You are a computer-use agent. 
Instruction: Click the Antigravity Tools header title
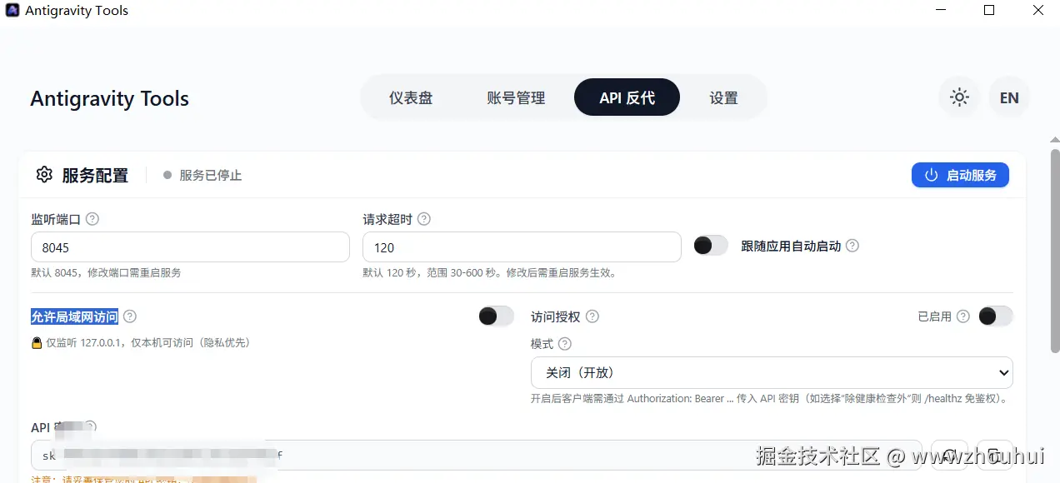[110, 98]
